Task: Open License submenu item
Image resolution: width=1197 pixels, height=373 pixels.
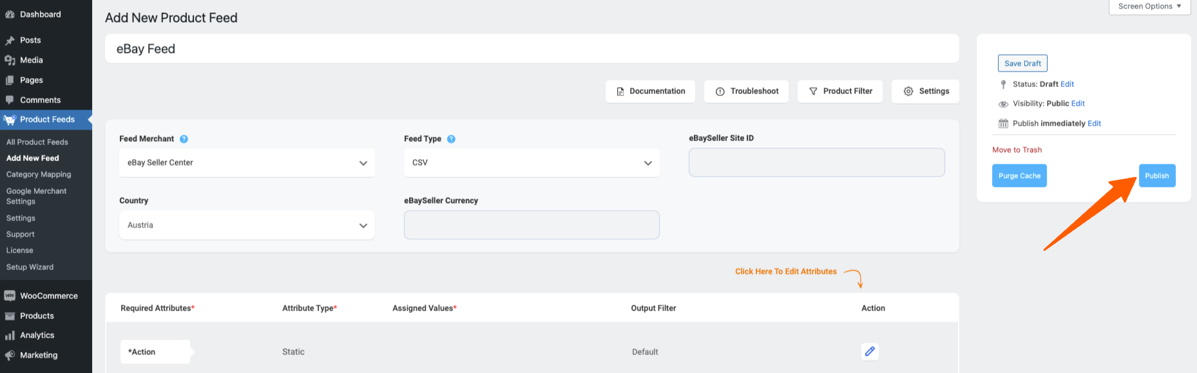Action: [x=20, y=251]
